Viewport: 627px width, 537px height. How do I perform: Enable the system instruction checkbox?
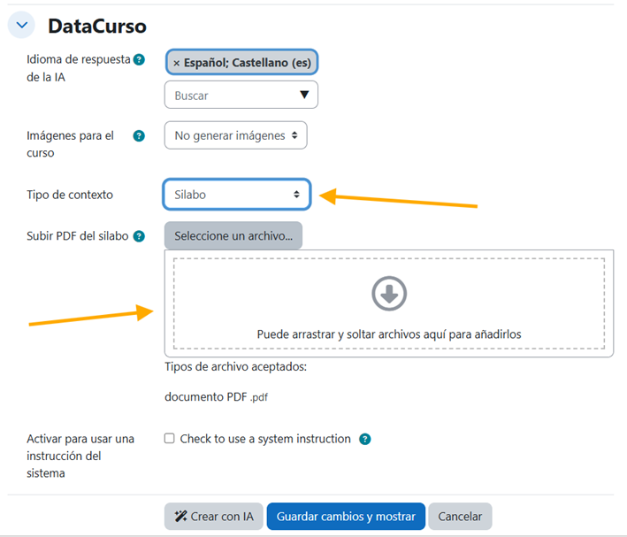pyautogui.click(x=170, y=439)
